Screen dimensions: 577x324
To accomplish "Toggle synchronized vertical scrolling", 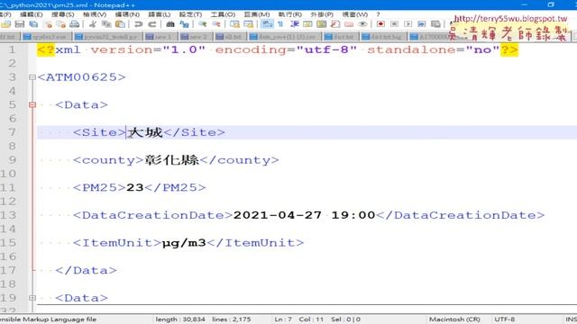I will point(234,24).
